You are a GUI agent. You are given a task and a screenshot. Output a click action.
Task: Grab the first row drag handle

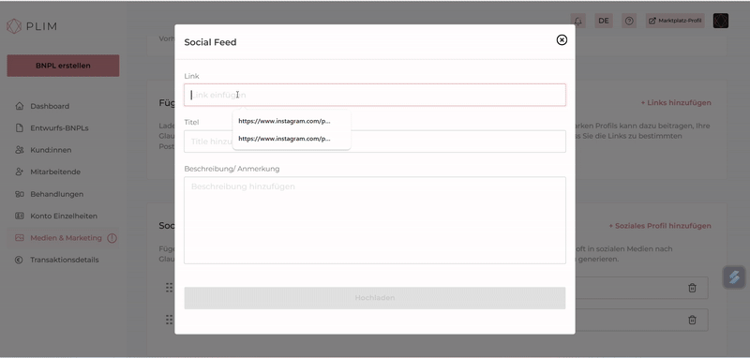(x=169, y=288)
